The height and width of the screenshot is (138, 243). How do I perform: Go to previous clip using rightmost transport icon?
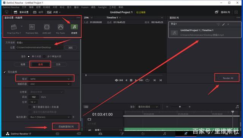161,80
